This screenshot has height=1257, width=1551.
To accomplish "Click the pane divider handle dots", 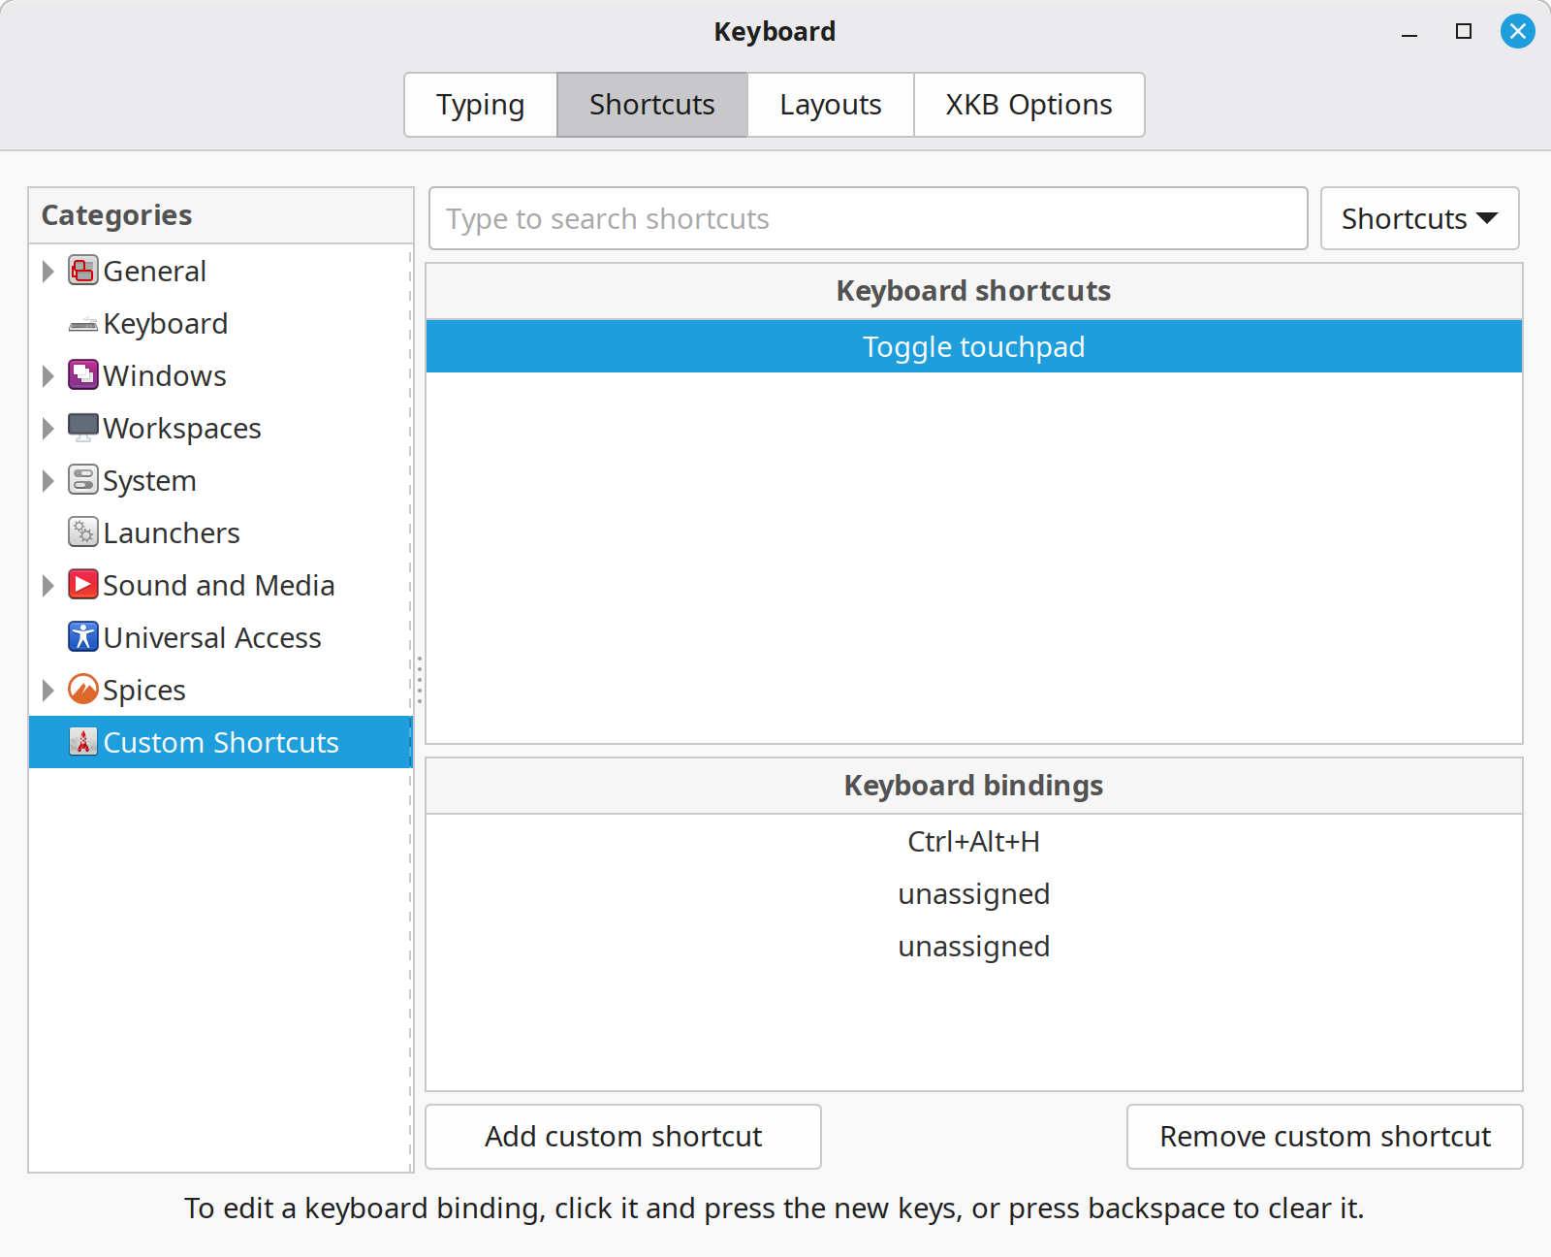I will click(420, 680).
